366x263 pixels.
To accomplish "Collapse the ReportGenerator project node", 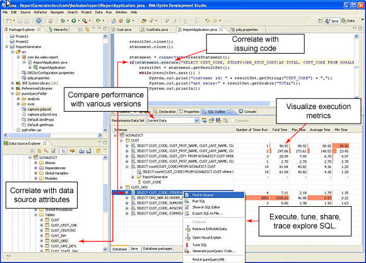I will (6, 47).
